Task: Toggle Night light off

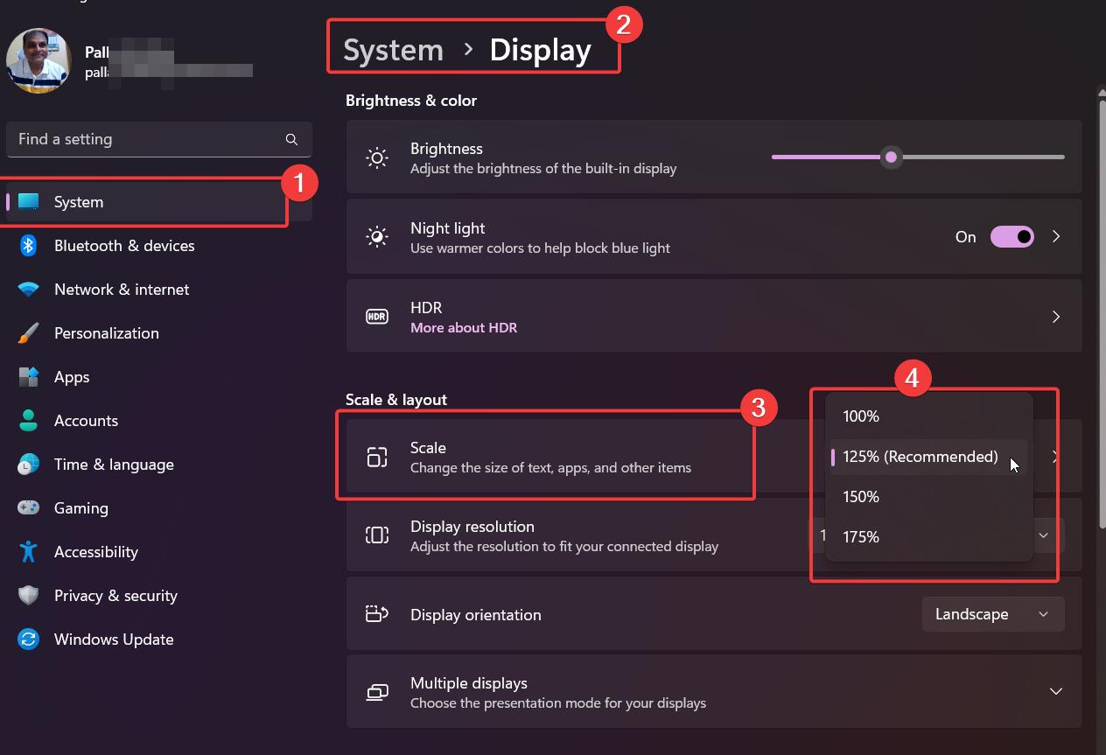Action: click(x=1011, y=236)
